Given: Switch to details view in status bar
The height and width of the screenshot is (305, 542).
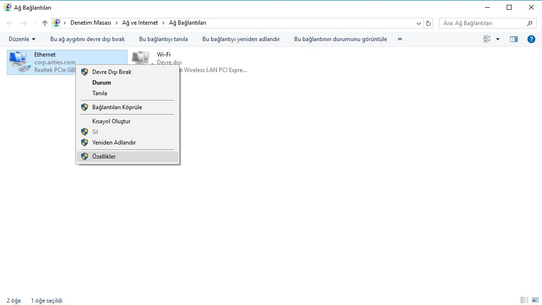Looking at the screenshot, I should [525, 300].
